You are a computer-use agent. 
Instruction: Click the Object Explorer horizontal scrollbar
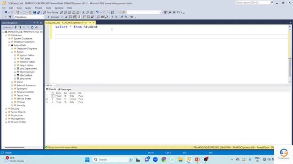pos(15,147)
